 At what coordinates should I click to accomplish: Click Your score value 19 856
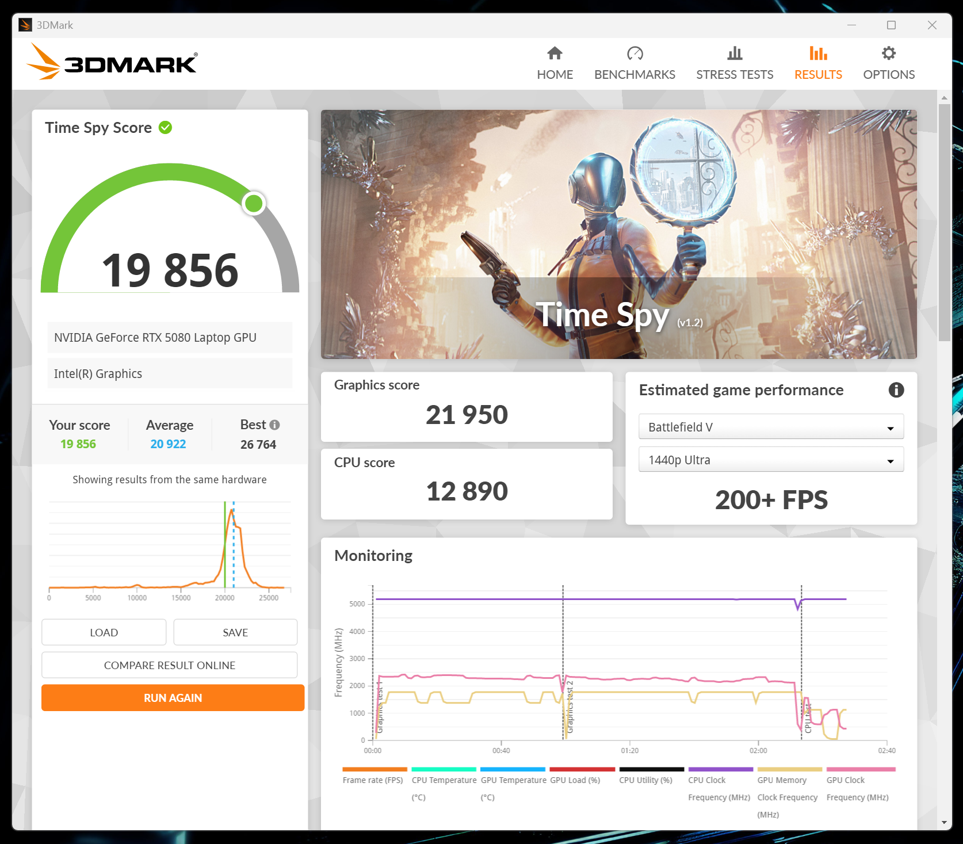click(78, 444)
